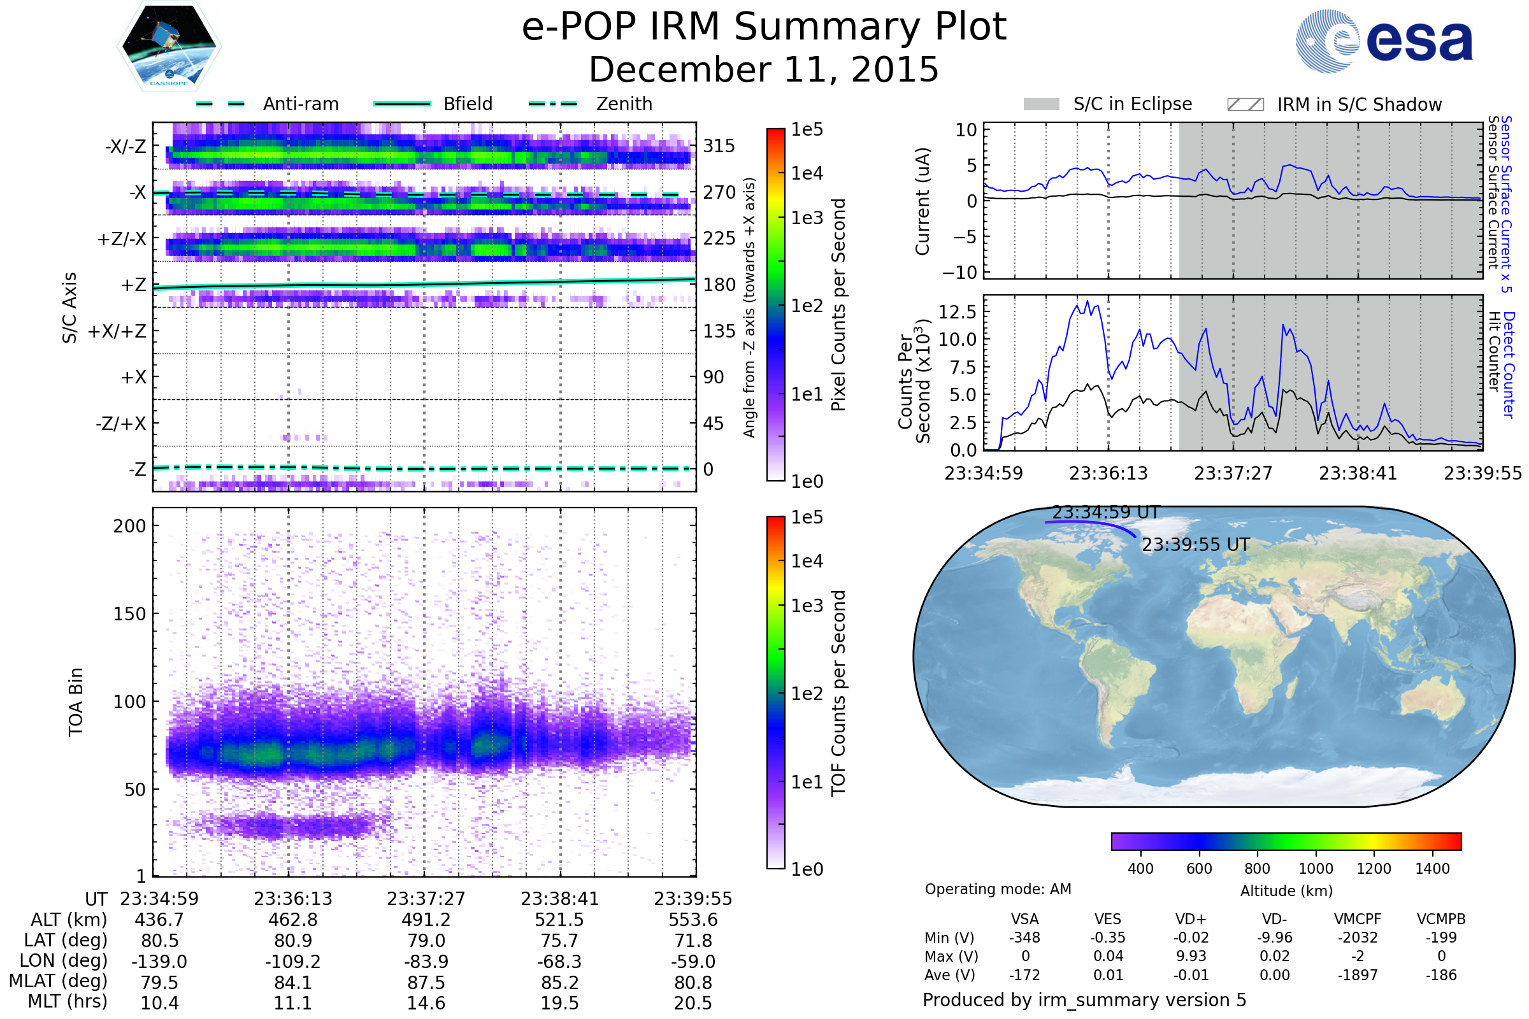Click the Zenith dash-dot legend line
Viewport: 1529px width, 1019px height.
point(552,104)
